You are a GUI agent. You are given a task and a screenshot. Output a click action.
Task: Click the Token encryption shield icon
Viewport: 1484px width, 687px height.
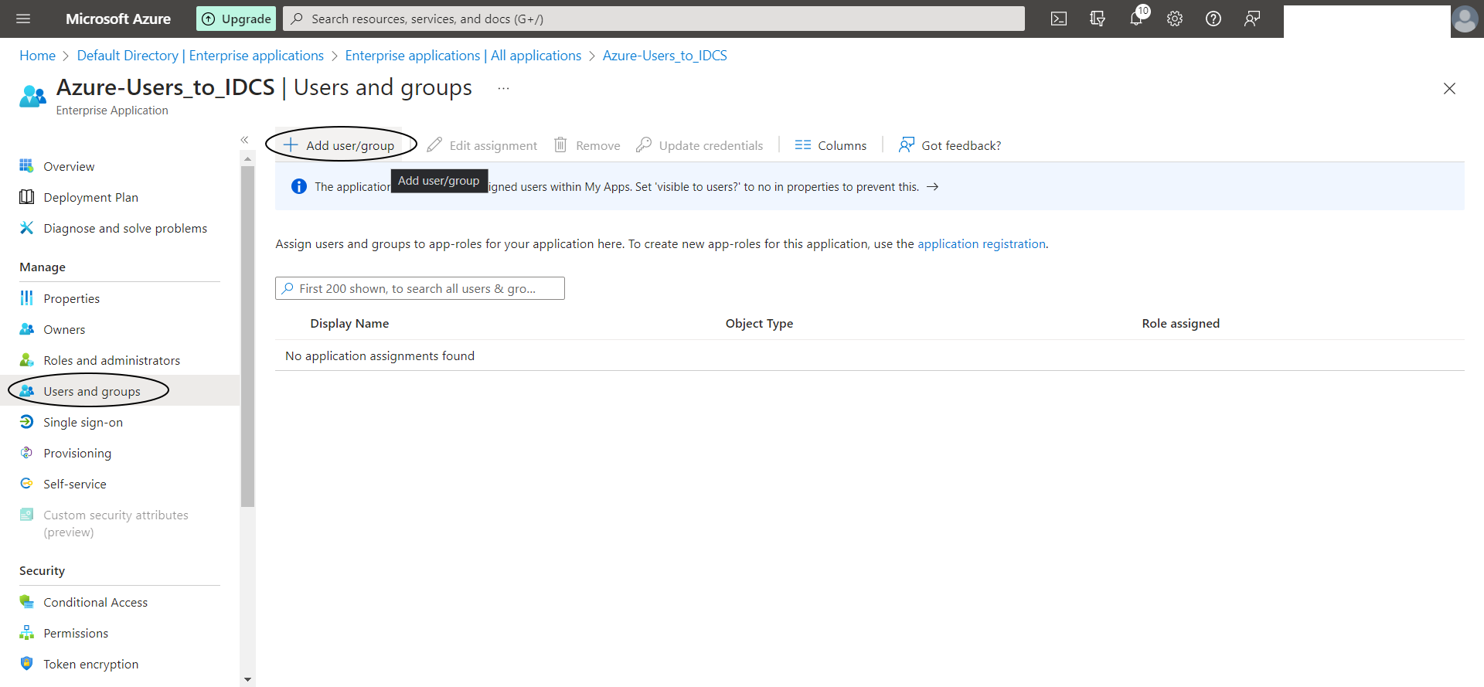(26, 664)
